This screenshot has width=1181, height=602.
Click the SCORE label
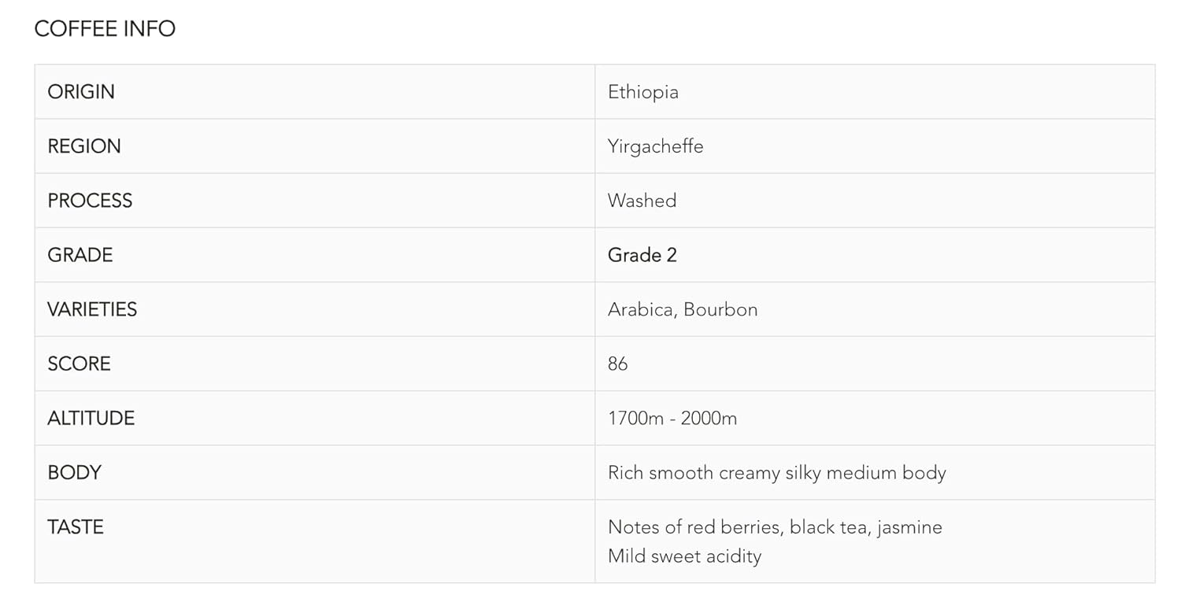pos(79,364)
